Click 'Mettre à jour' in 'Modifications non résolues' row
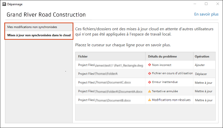Image resolution: width=223 pixels, height=128 pixels. click(204, 100)
